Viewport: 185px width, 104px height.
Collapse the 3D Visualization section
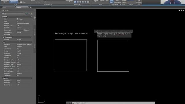pyautogui.click(x=31, y=37)
